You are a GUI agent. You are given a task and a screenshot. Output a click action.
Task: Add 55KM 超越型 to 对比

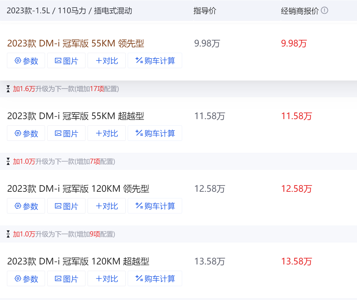tap(107, 133)
